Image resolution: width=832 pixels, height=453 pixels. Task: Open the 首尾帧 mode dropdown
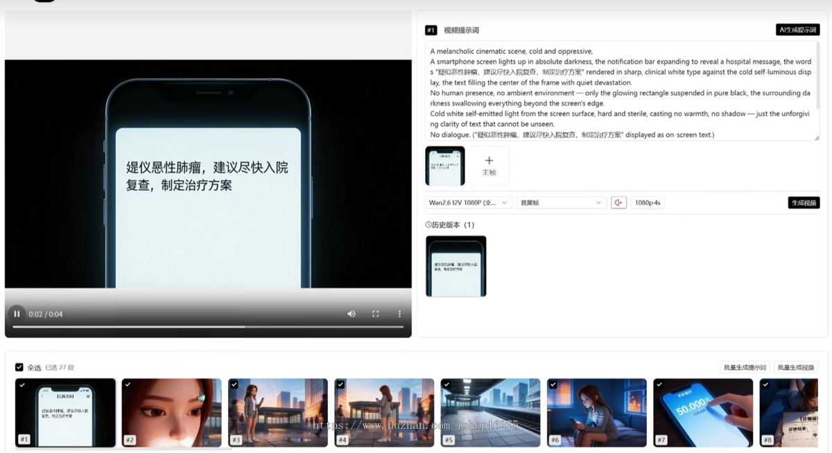562,202
